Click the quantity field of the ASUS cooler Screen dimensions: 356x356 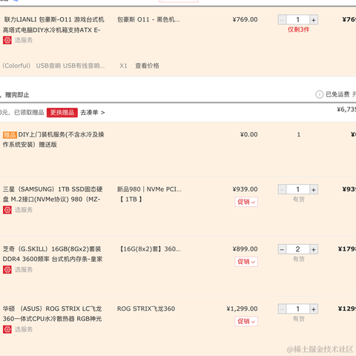pos(298,309)
